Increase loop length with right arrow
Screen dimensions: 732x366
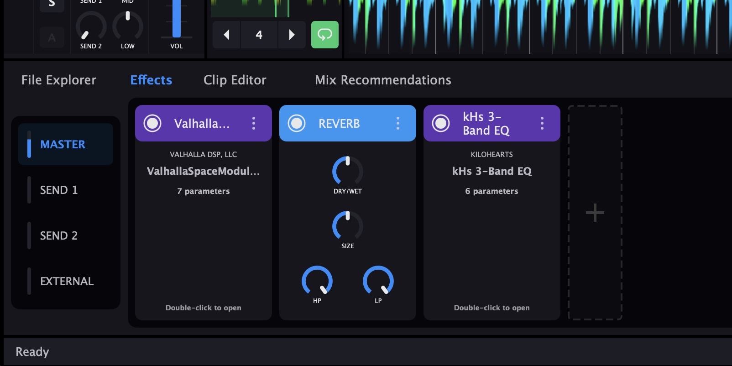(292, 35)
